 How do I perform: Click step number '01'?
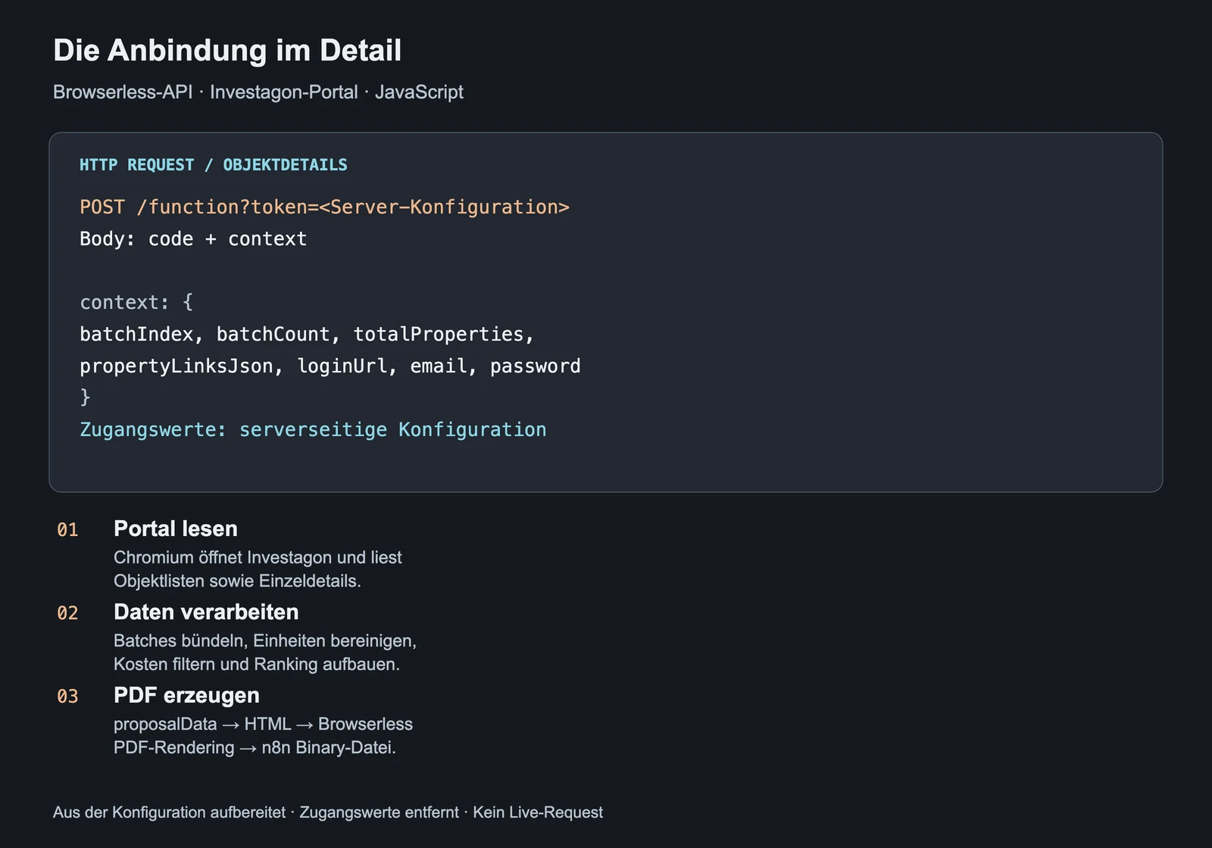pos(67,530)
